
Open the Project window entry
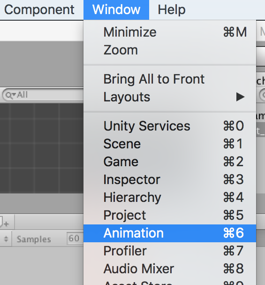(170, 215)
